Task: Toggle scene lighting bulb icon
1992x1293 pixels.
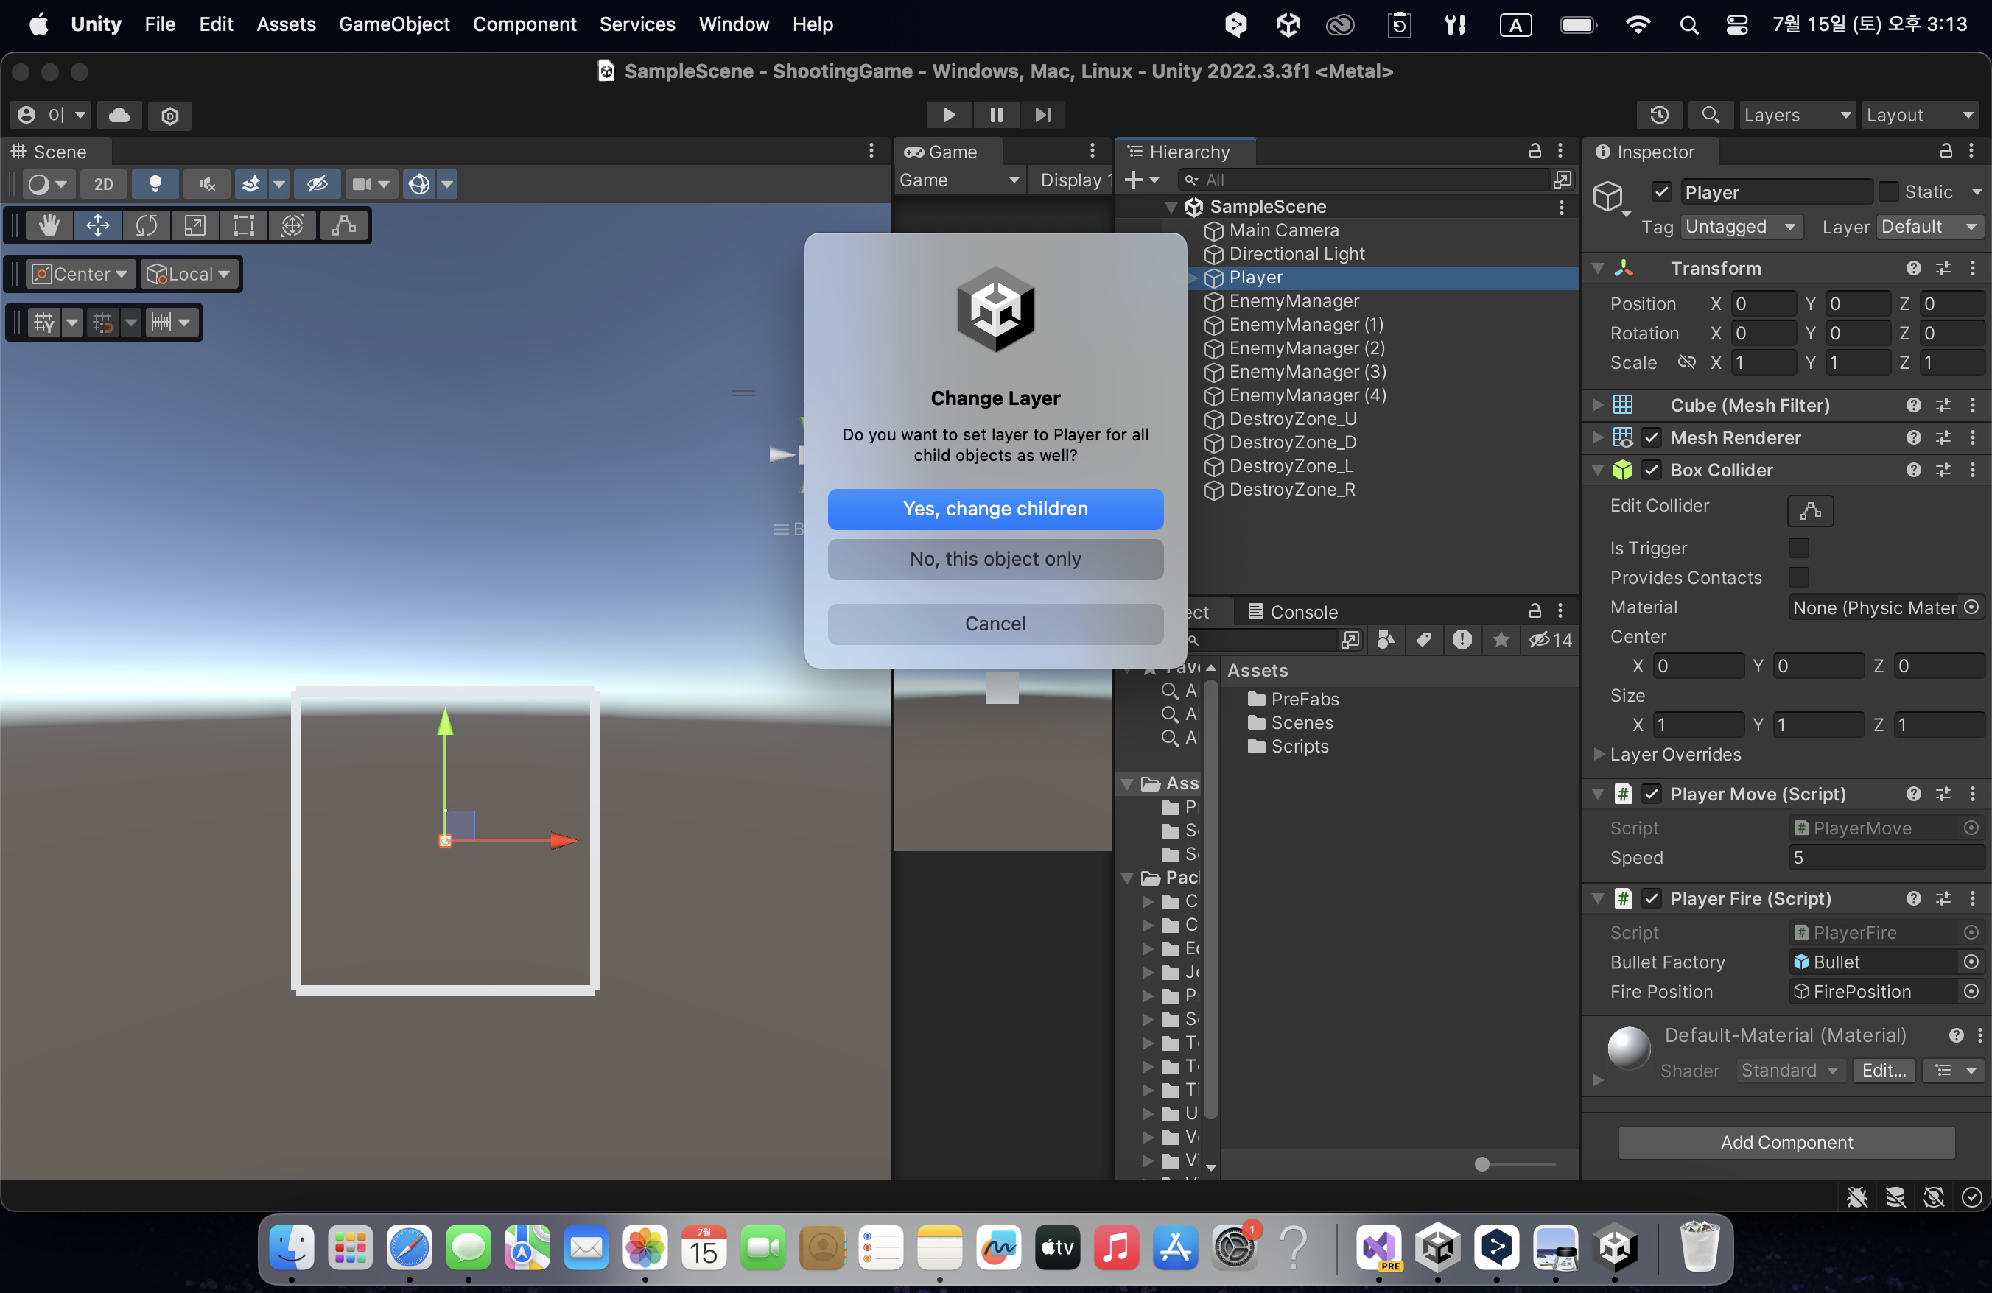Action: (x=155, y=184)
